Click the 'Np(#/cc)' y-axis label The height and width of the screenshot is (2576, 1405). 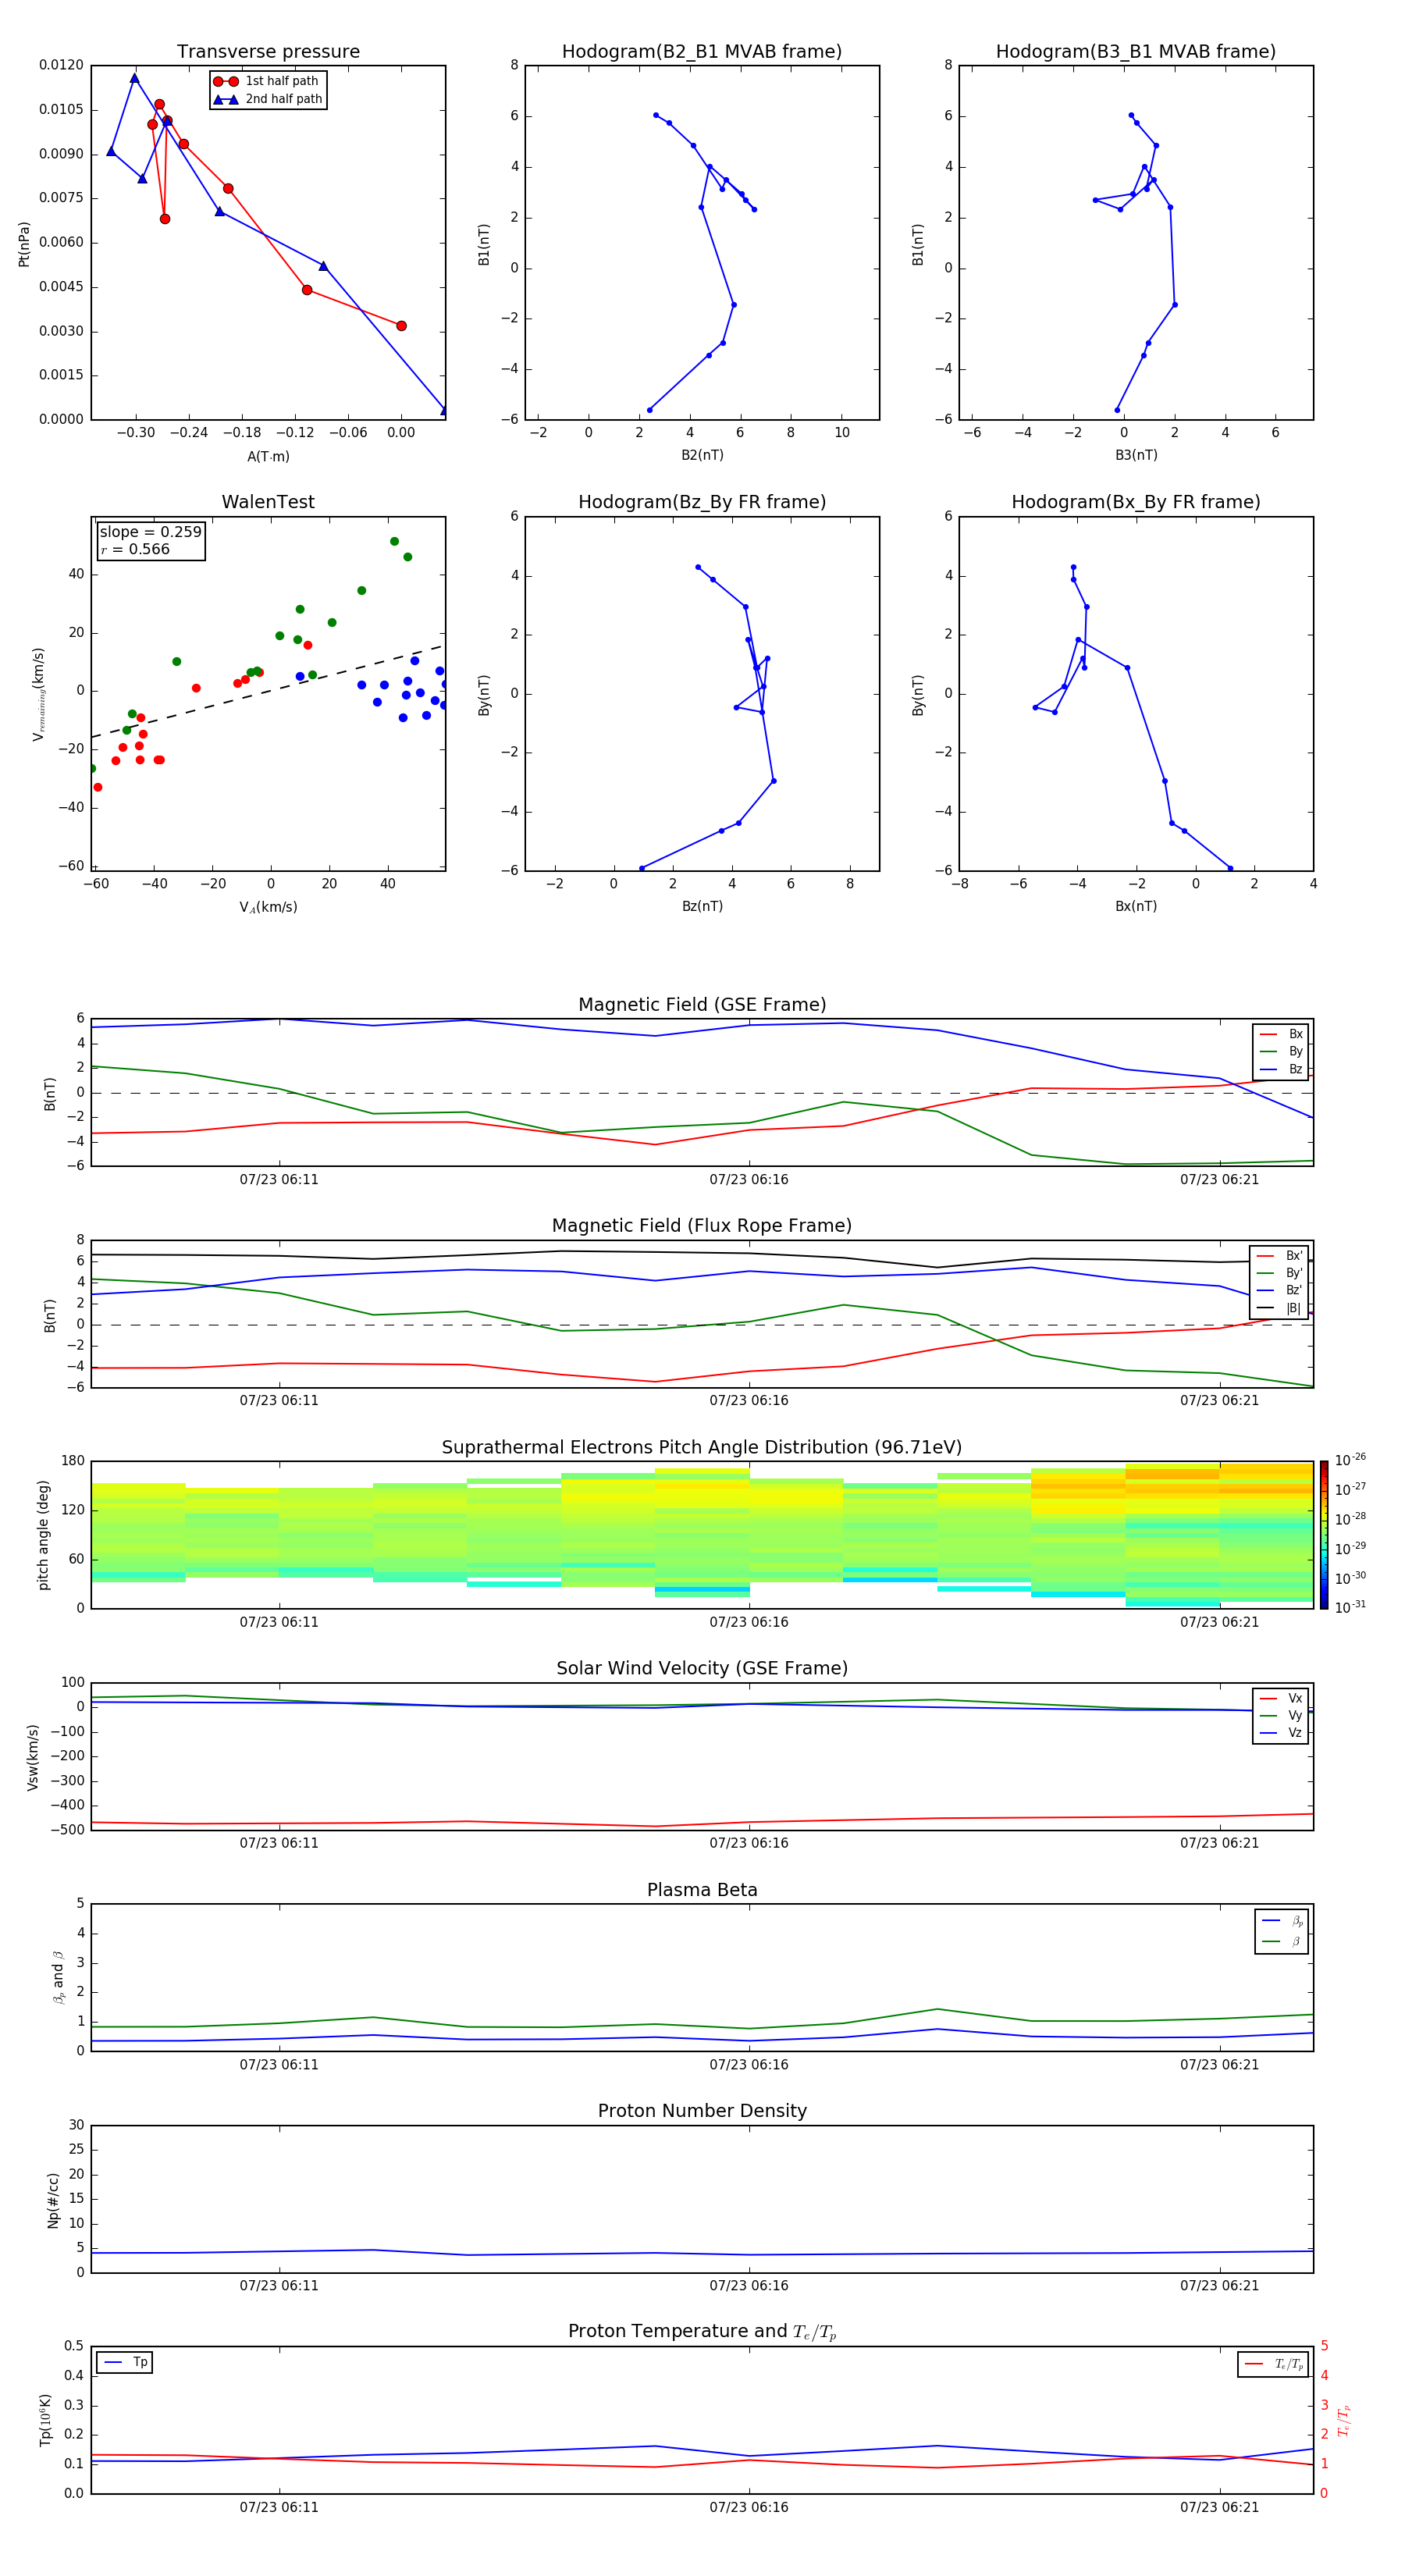(x=53, y=2199)
